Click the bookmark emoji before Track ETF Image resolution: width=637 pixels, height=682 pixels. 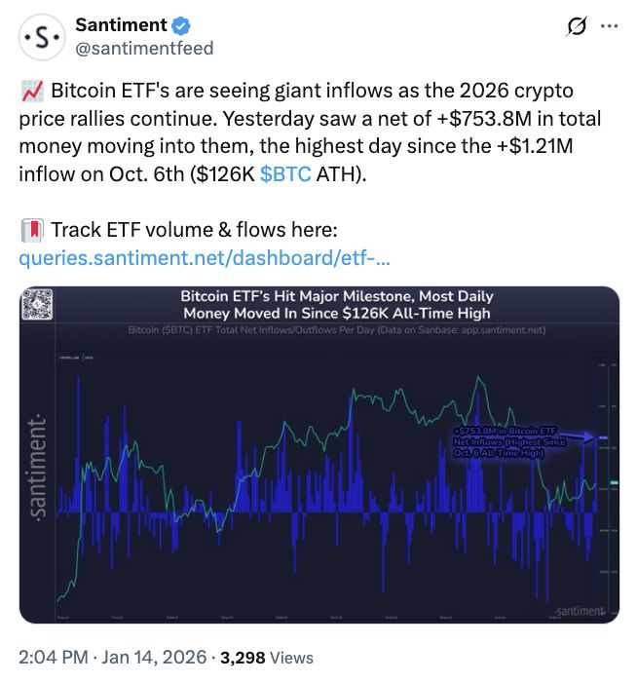tap(30, 231)
